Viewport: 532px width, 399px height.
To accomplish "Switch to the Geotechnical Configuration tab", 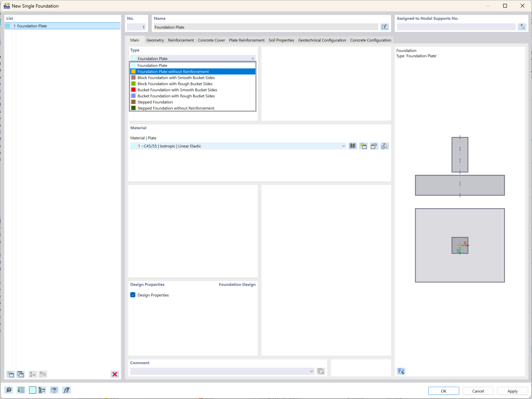I will (322, 40).
